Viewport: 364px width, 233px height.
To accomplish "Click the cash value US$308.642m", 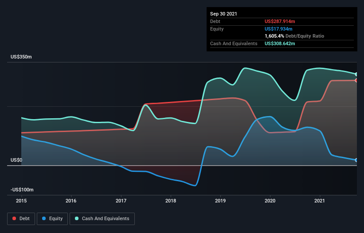I will click(280, 43).
